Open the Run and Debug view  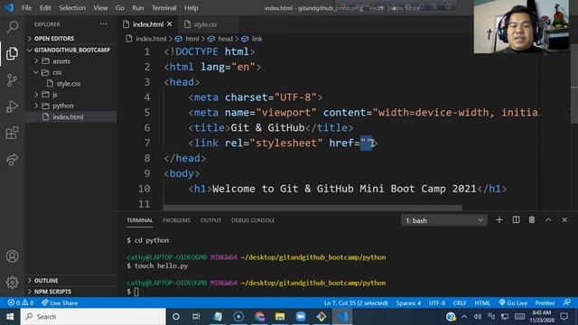(x=12, y=107)
